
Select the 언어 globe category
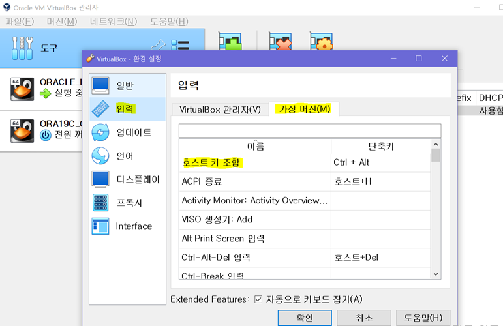(x=127, y=156)
